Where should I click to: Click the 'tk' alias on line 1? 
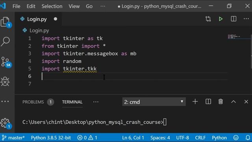pos(100,39)
